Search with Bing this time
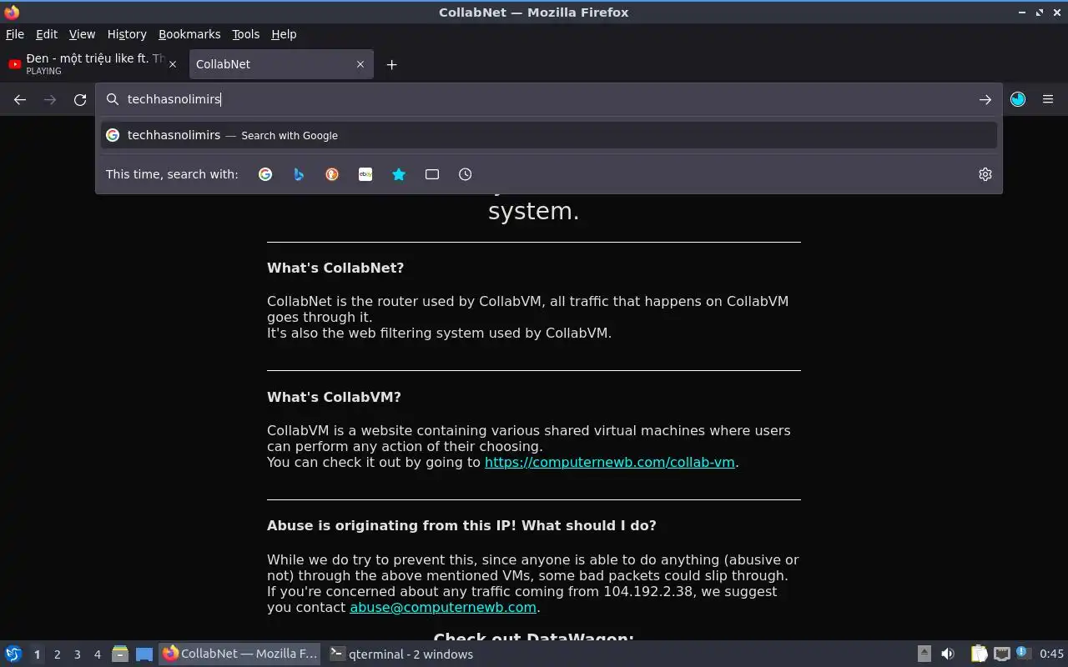 299,174
